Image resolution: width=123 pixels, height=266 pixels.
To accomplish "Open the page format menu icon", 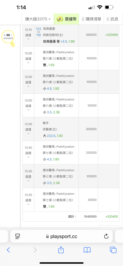I will (x=18, y=236).
